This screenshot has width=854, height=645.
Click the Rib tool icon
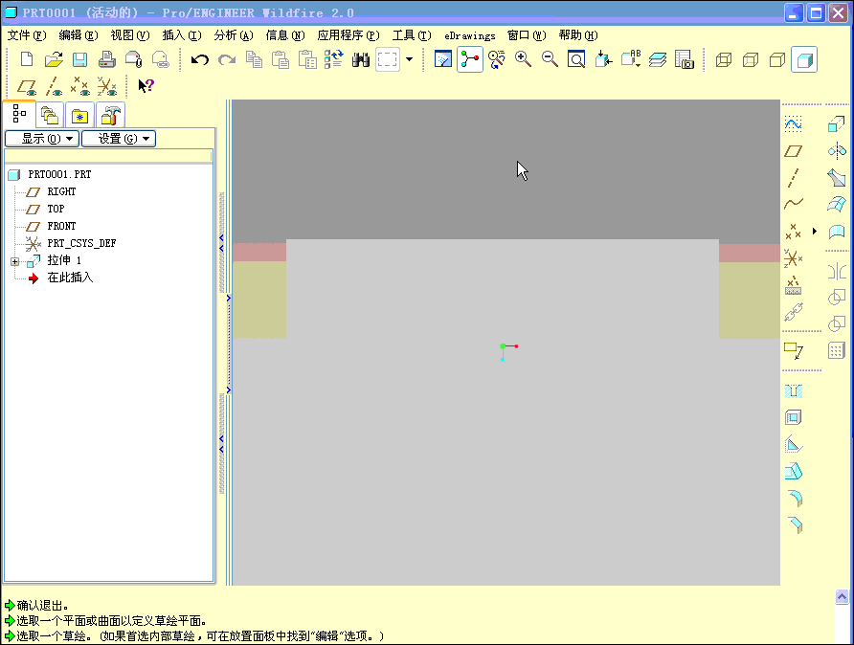click(x=794, y=445)
